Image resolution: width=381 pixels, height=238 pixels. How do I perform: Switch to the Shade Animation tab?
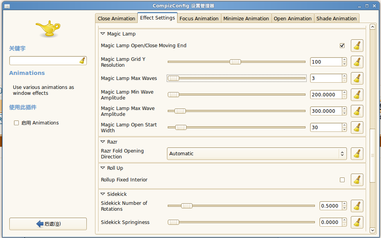point(336,18)
